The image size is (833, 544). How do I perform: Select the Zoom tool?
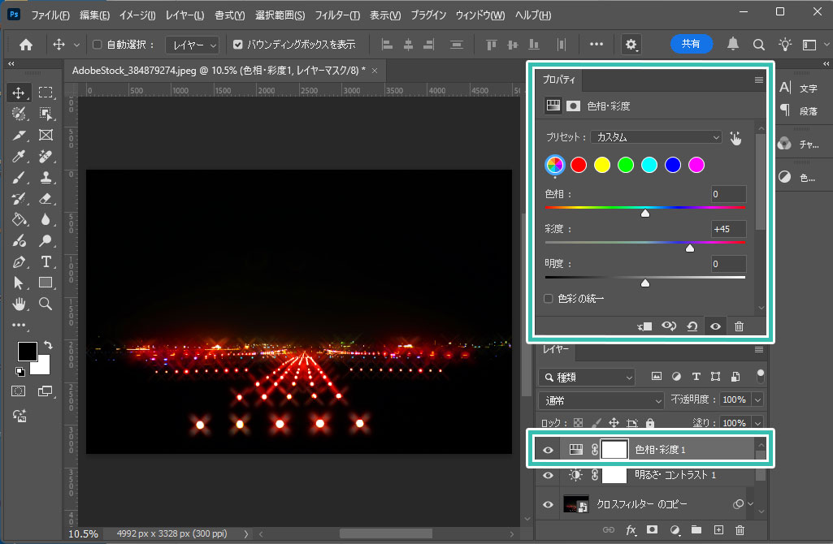coord(46,304)
